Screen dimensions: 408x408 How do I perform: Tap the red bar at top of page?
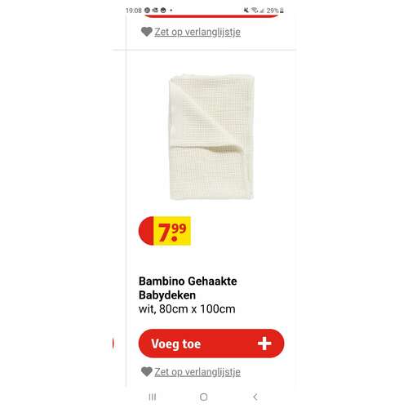click(211, 16)
